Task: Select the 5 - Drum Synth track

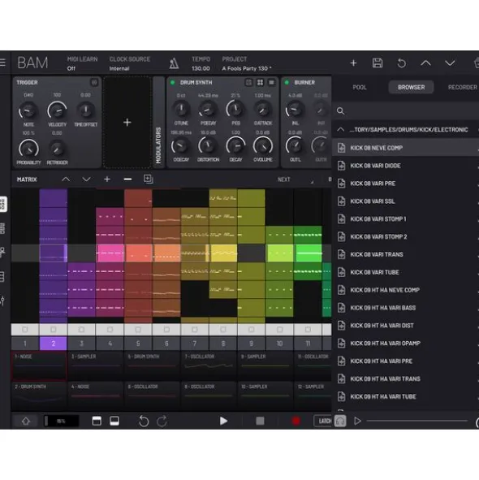Action: pos(152,365)
